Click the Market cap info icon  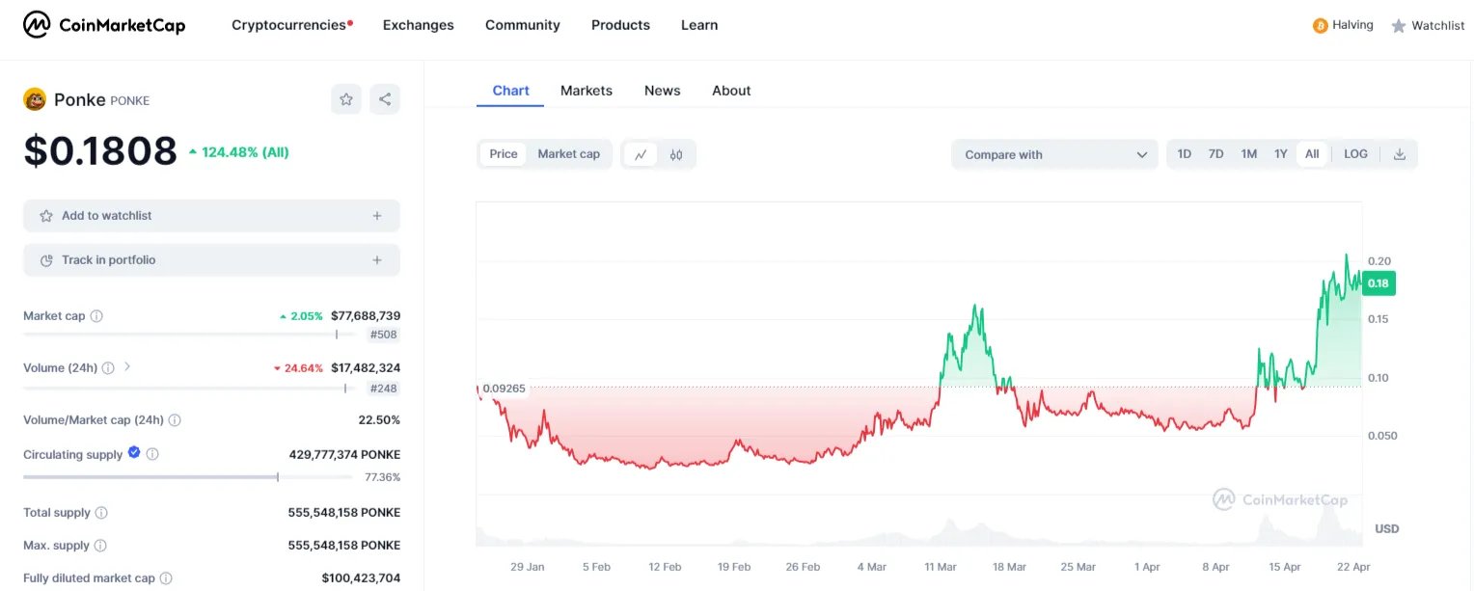click(96, 316)
